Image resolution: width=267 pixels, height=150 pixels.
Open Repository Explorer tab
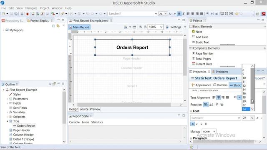click(13, 20)
